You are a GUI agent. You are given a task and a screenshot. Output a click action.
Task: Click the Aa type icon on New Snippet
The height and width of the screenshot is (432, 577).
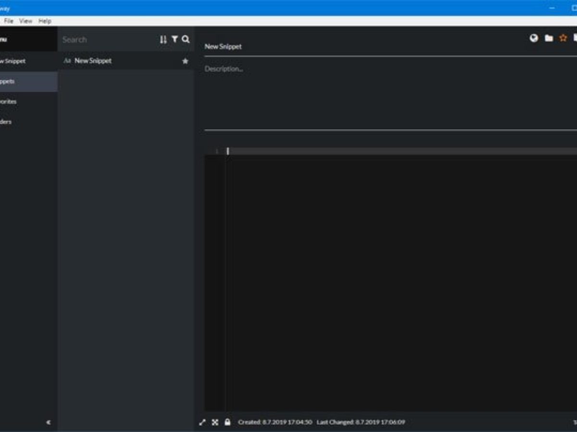[x=67, y=61]
